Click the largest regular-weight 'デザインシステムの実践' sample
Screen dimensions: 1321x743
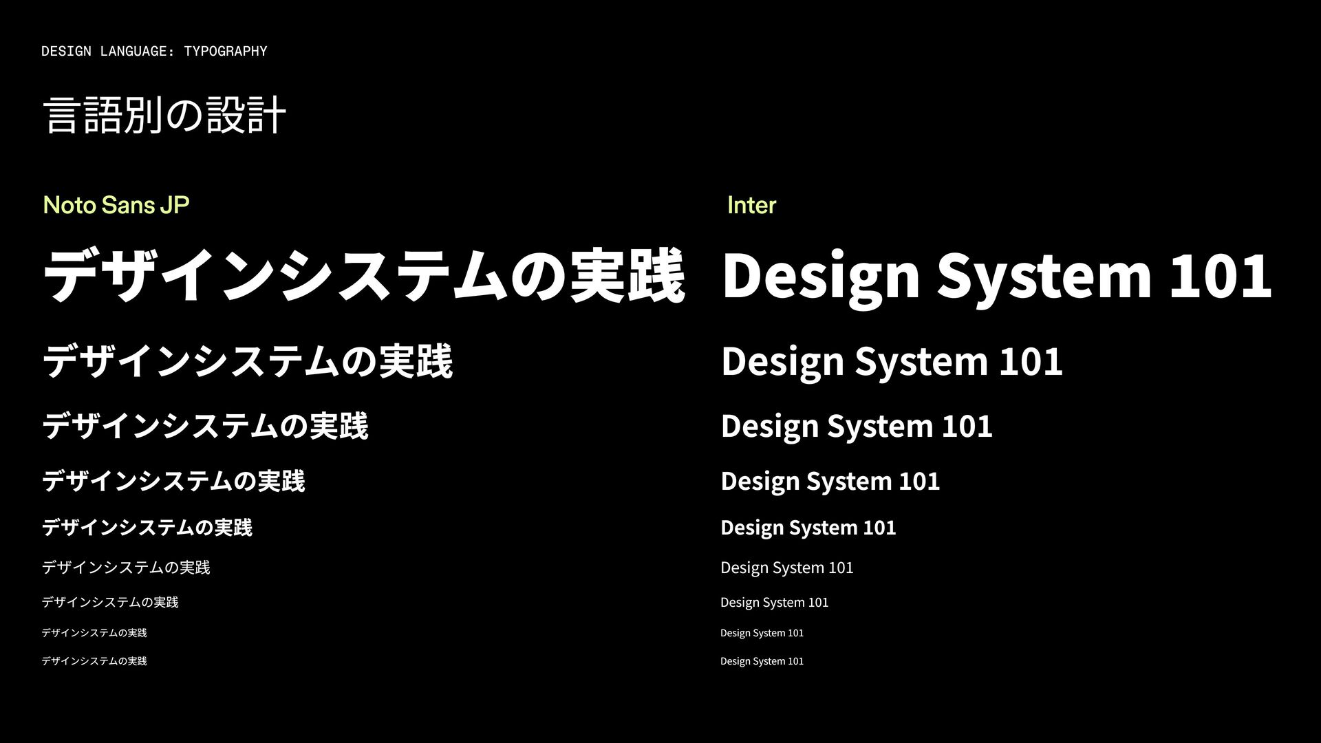coord(126,568)
